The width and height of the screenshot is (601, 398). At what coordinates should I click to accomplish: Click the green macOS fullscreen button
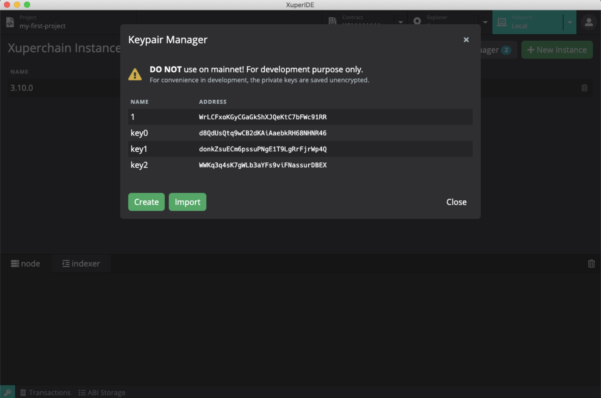[27, 5]
